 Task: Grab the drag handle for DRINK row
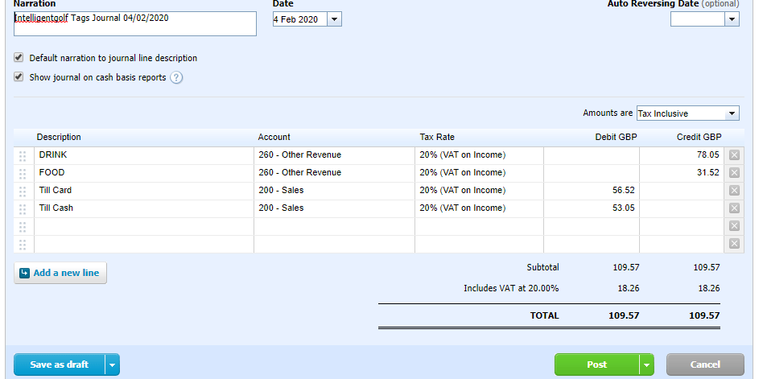(x=23, y=155)
